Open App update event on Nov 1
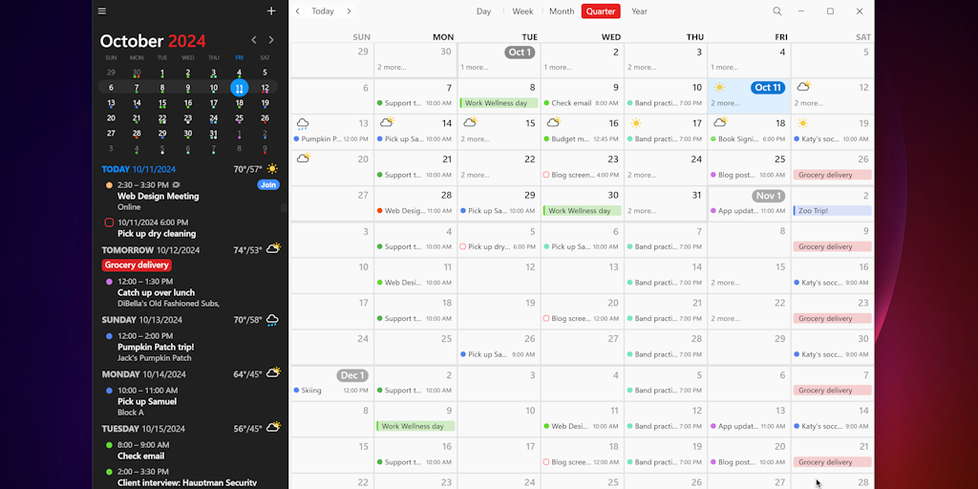Image resolution: width=978 pixels, height=489 pixels. click(x=749, y=211)
